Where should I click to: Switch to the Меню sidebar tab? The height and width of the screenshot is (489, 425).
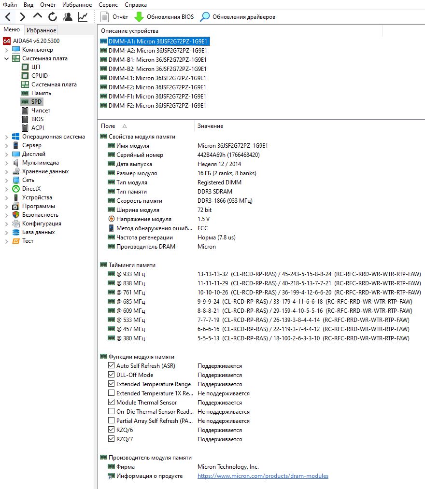pyautogui.click(x=12, y=29)
